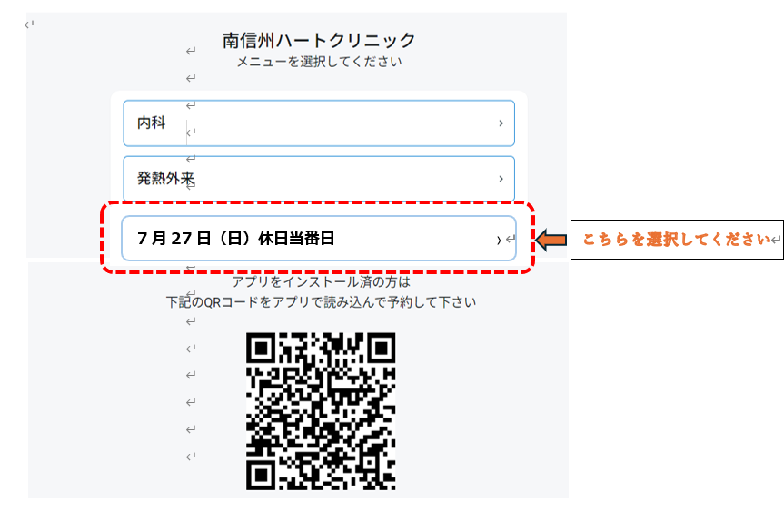Click the paragraph mark beside the clinic title
Image resolution: width=784 pixels, height=511 pixels.
(191, 51)
